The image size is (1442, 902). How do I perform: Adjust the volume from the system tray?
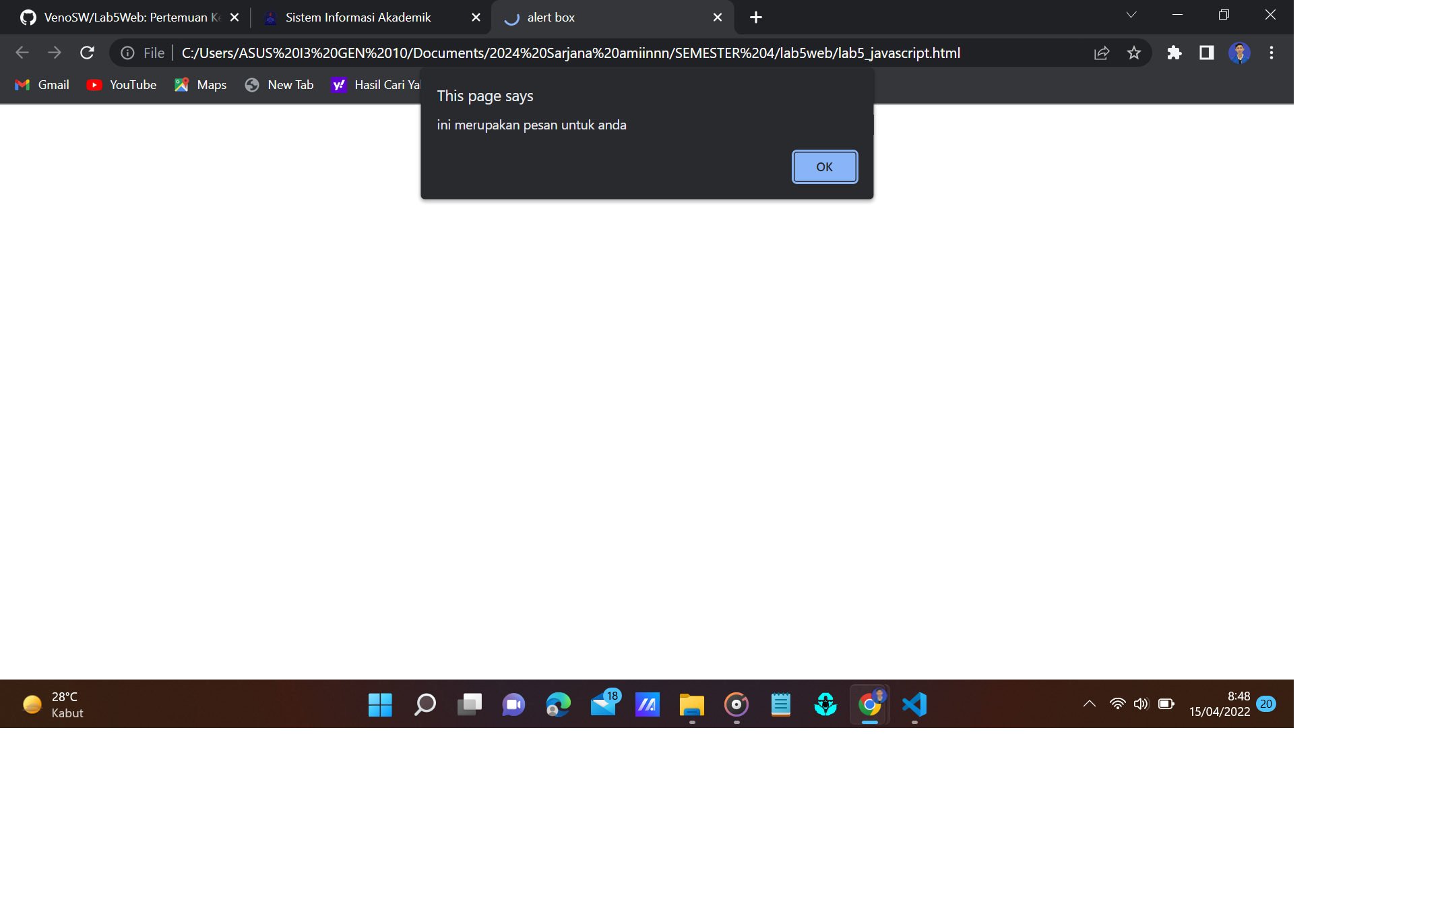coord(1141,704)
